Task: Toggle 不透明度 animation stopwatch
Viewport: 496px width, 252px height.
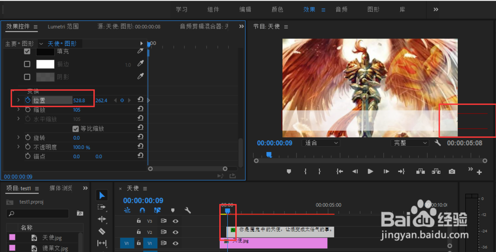Action: (x=28, y=147)
